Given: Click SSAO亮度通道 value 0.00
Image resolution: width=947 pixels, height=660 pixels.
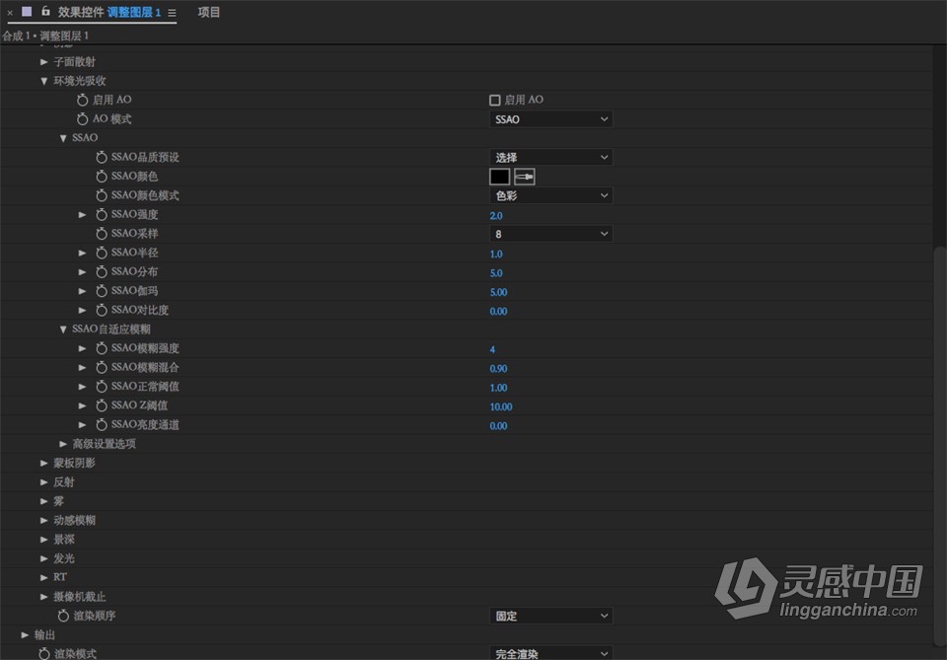Looking at the screenshot, I should click(x=498, y=426).
